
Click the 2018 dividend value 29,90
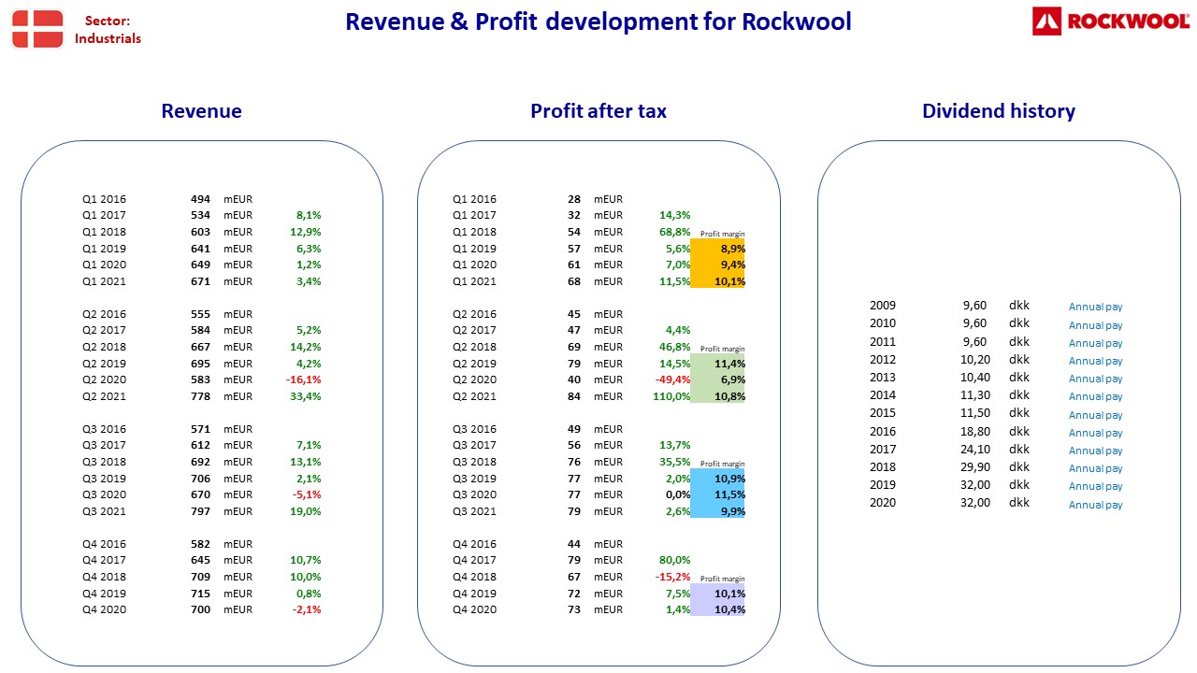pos(975,467)
